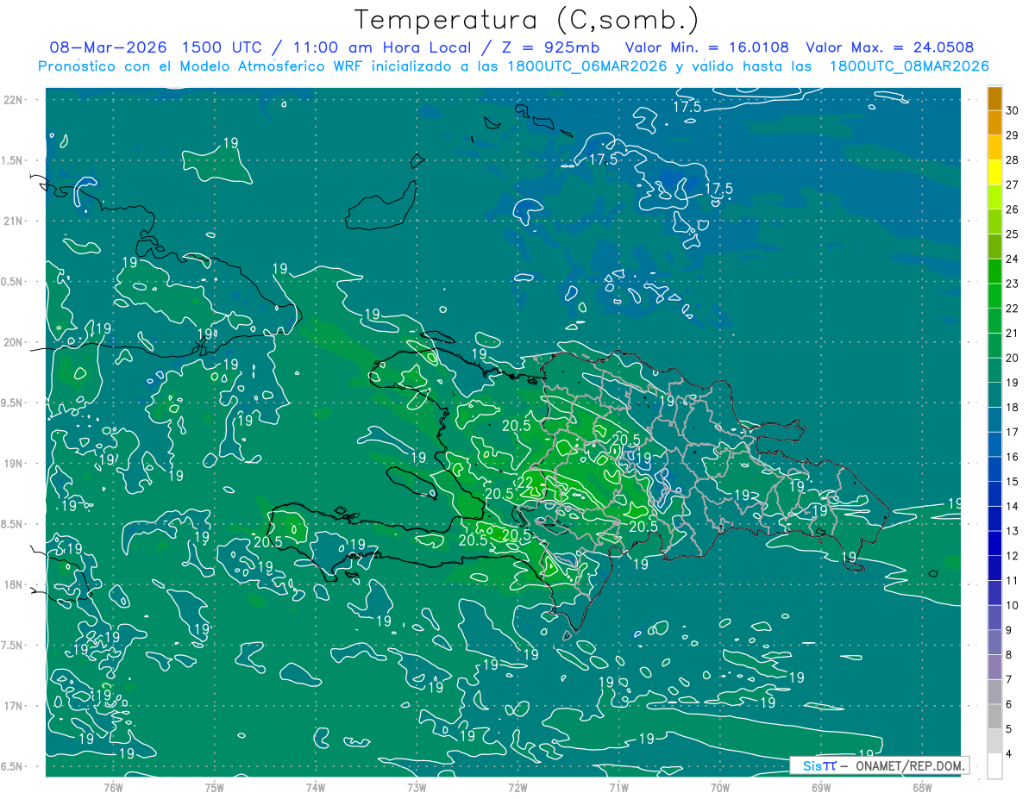This screenshot has height=799, width=1035.
Task: Click the '68W' longitude axis label
Action: [x=922, y=787]
